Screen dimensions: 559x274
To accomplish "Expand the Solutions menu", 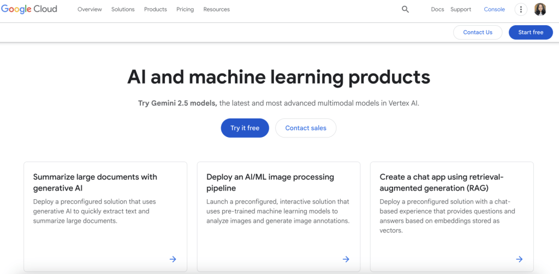I will 123,9.
